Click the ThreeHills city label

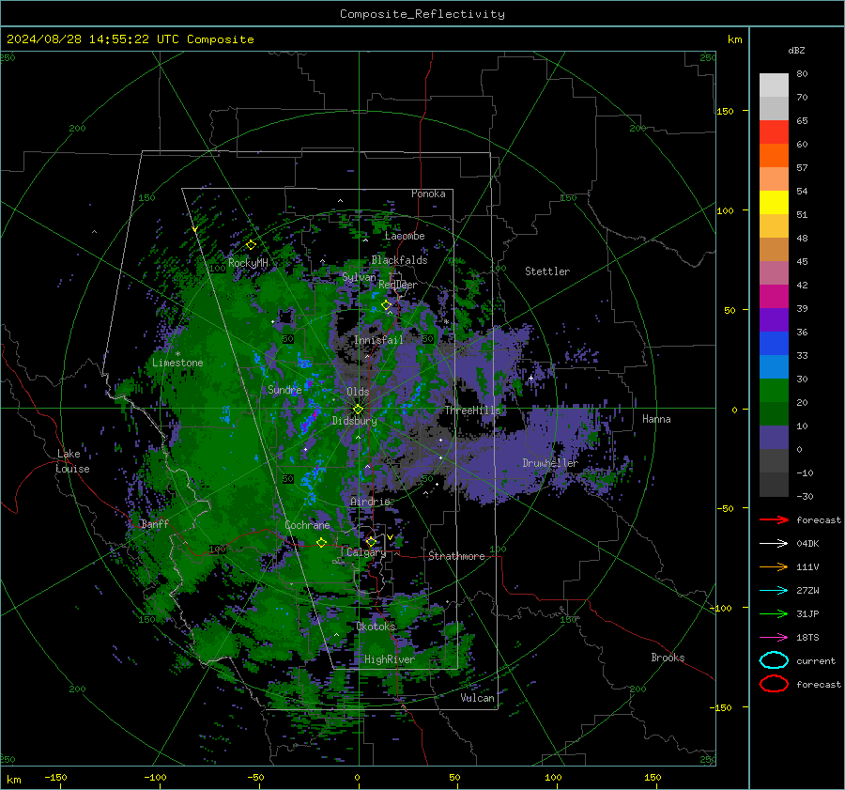pos(472,410)
